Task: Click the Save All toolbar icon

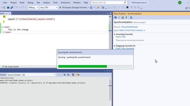Action: (12, 7)
